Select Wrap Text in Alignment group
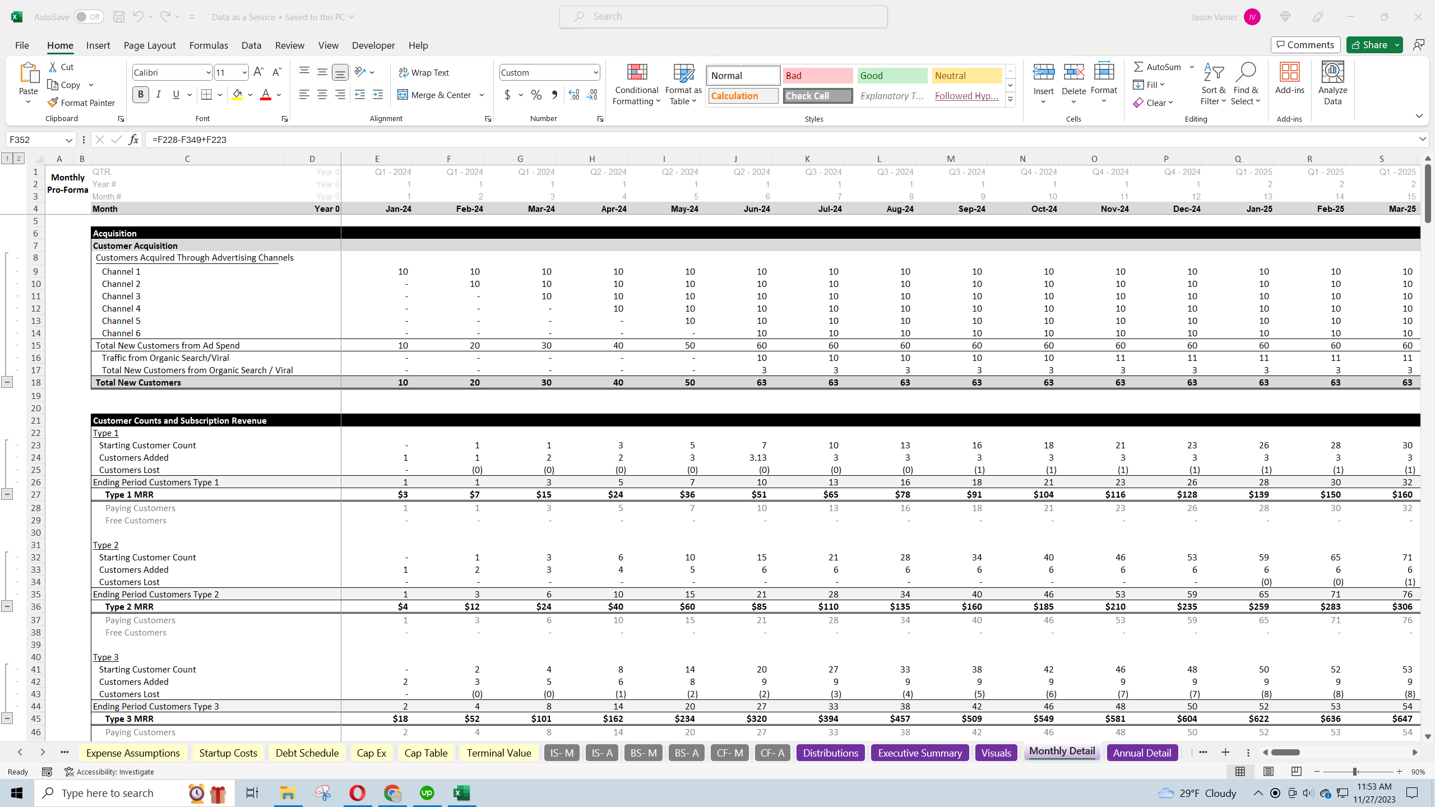The image size is (1435, 807). pos(424,72)
